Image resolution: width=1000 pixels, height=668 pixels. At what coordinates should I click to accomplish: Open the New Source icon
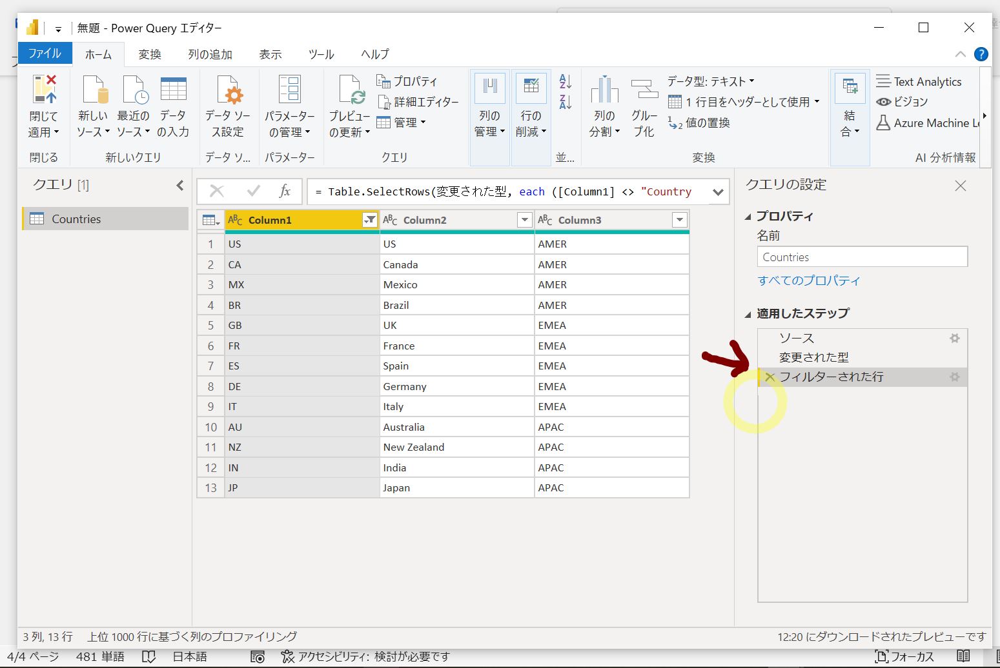click(94, 89)
